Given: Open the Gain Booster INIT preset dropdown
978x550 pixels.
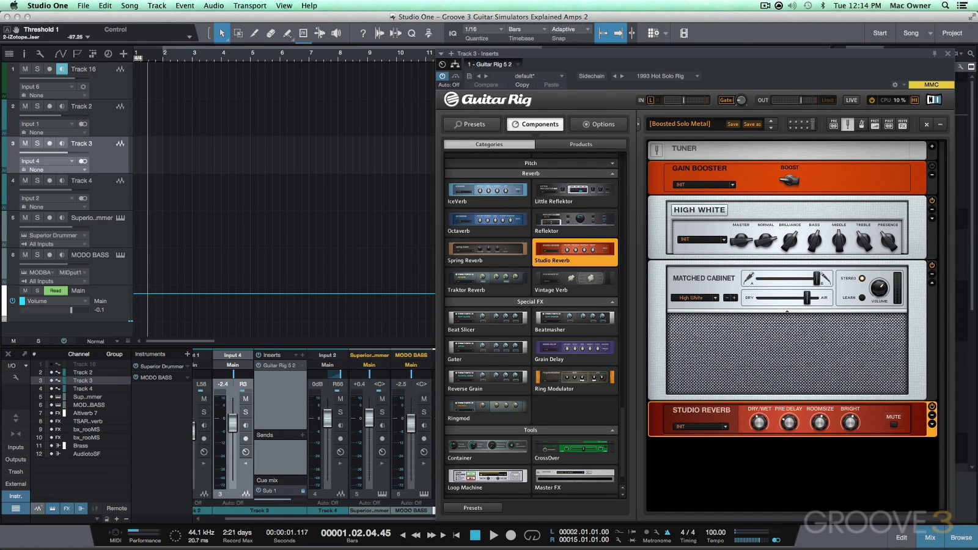Looking at the screenshot, I should (x=704, y=185).
